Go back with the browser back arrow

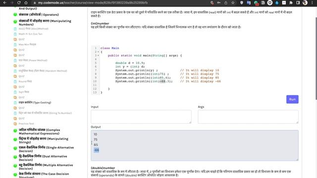pyautogui.click(x=5, y=2)
